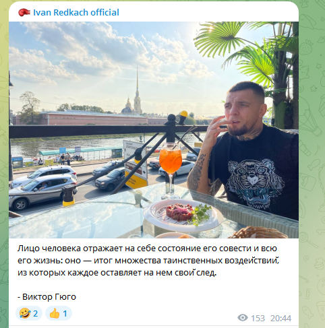Screen dimensions: 325x328
Task: Click the 20:44 message timestamp
Action: pos(280,318)
